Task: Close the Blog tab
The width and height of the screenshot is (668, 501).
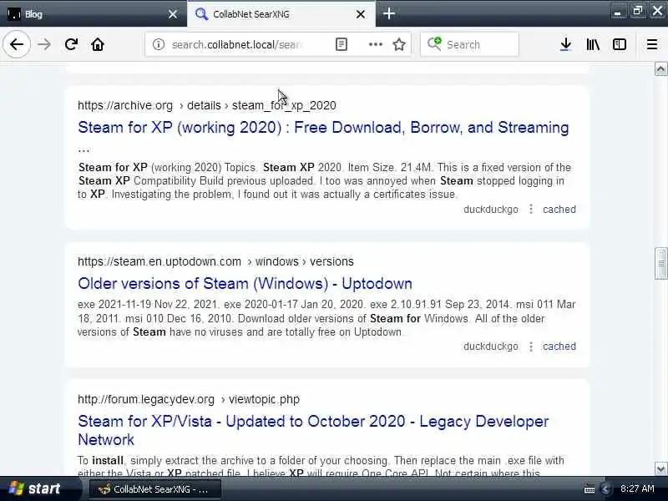Action: coord(173,14)
